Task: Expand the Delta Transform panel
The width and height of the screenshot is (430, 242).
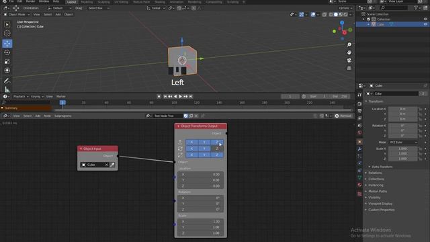Action: click(382, 167)
